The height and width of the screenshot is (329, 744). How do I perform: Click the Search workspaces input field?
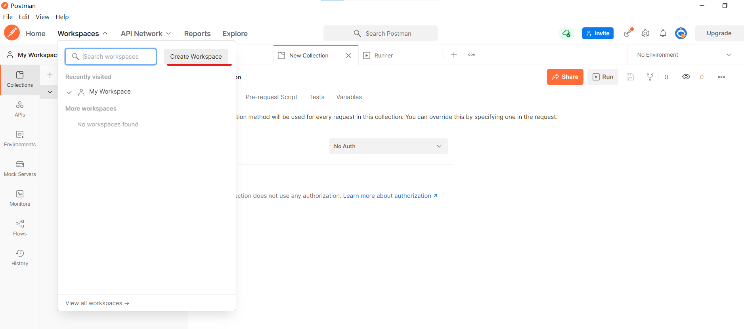coord(111,57)
